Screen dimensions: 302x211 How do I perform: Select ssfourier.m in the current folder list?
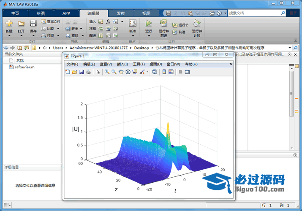(24, 67)
